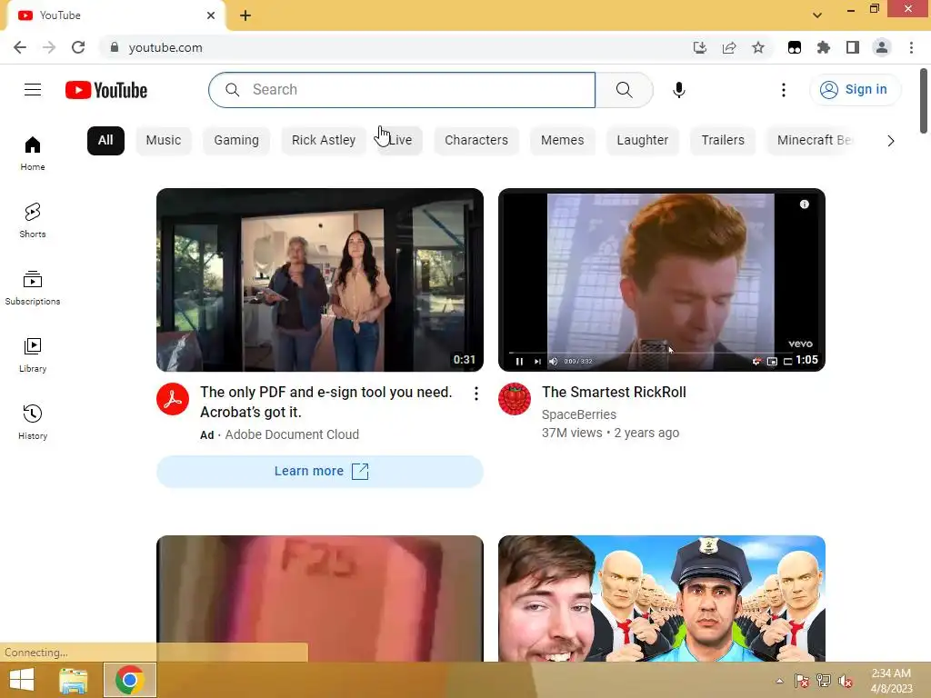Click the Sign in button
This screenshot has width=931, height=698.
855,90
